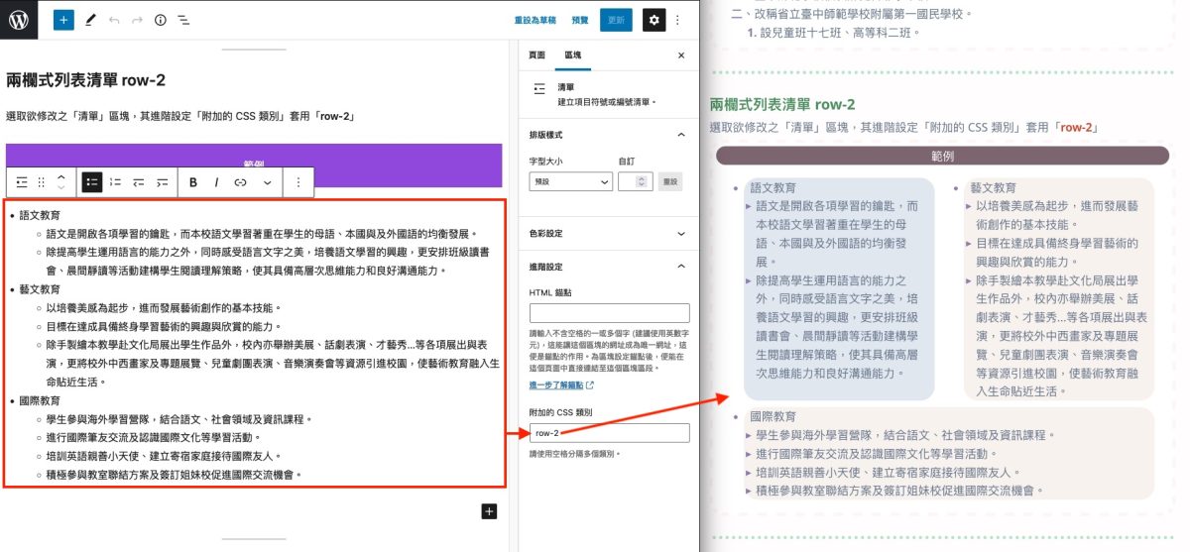Expand the 色彩設定 panel

609,233
